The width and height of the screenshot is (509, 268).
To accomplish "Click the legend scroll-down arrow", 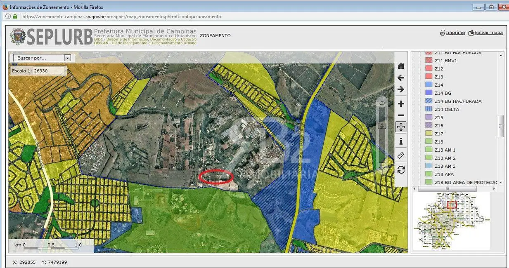I will (501, 182).
